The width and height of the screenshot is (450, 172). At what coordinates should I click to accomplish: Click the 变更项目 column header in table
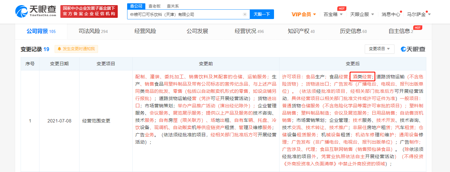pos(106,64)
